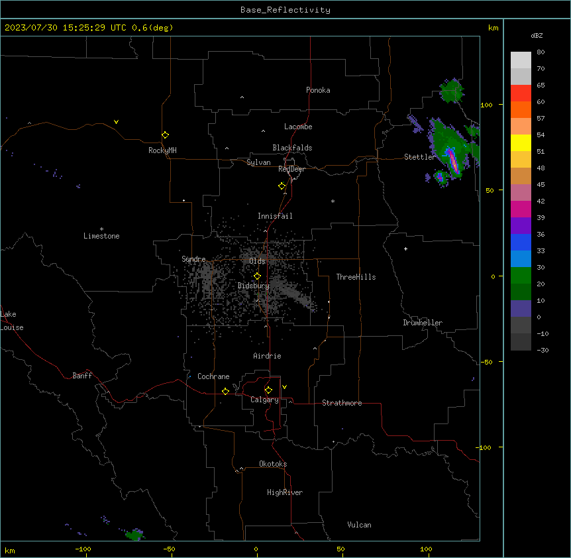Click the RedDeer city label
Viewport: 571px width, 558px height.
coord(291,169)
